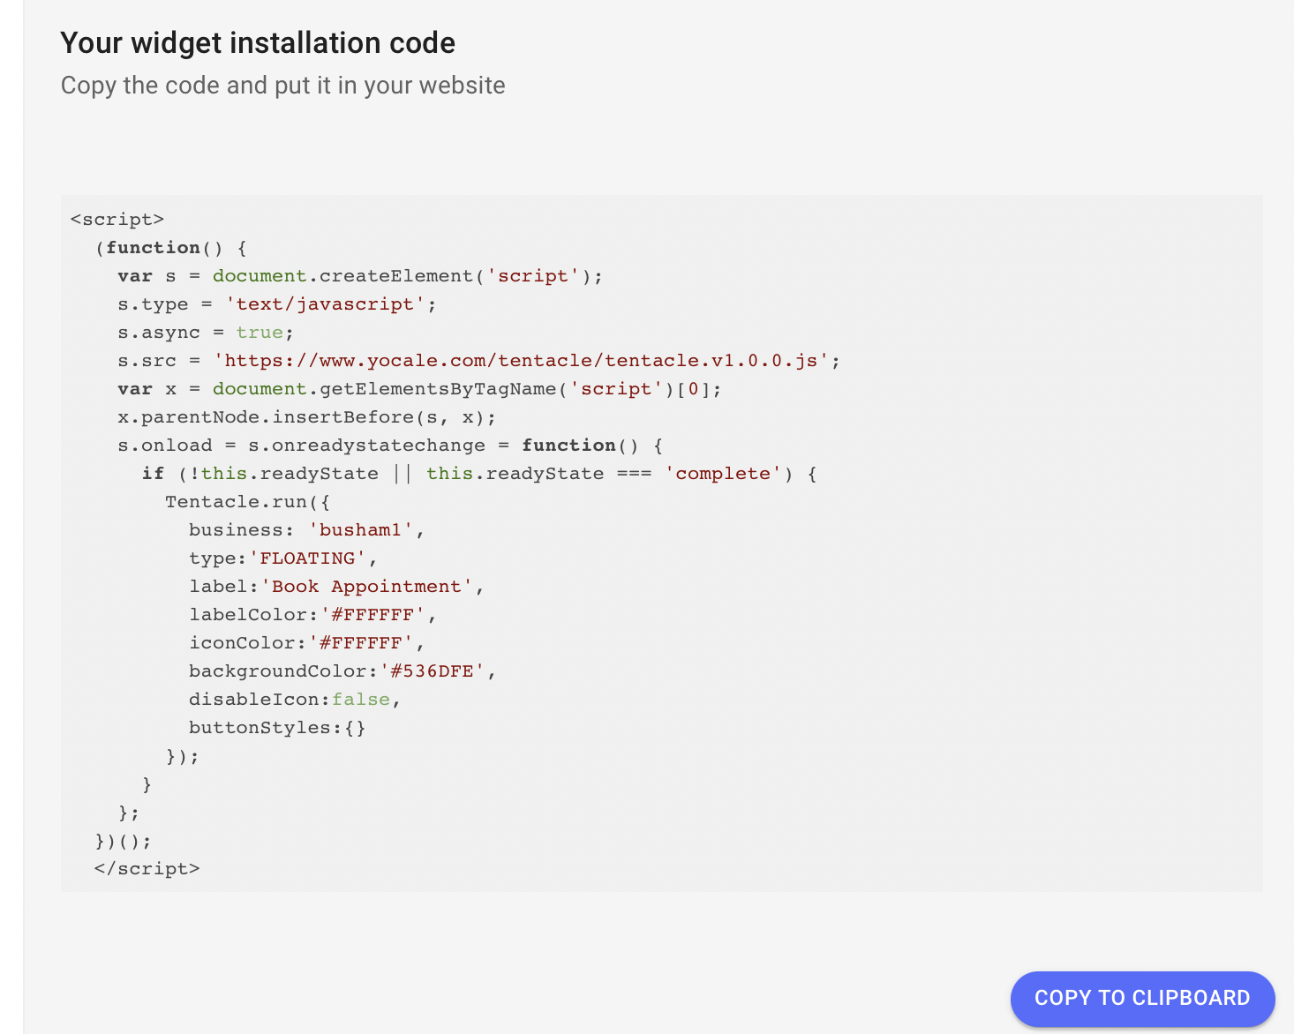The width and height of the screenshot is (1294, 1034).
Task: Click the 'text/javascript' string in code
Action: tap(325, 304)
